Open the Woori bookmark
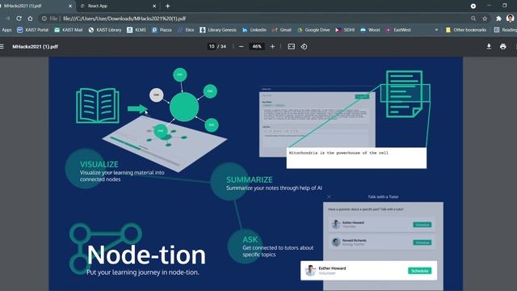This screenshot has height=291, width=517. click(x=370, y=30)
